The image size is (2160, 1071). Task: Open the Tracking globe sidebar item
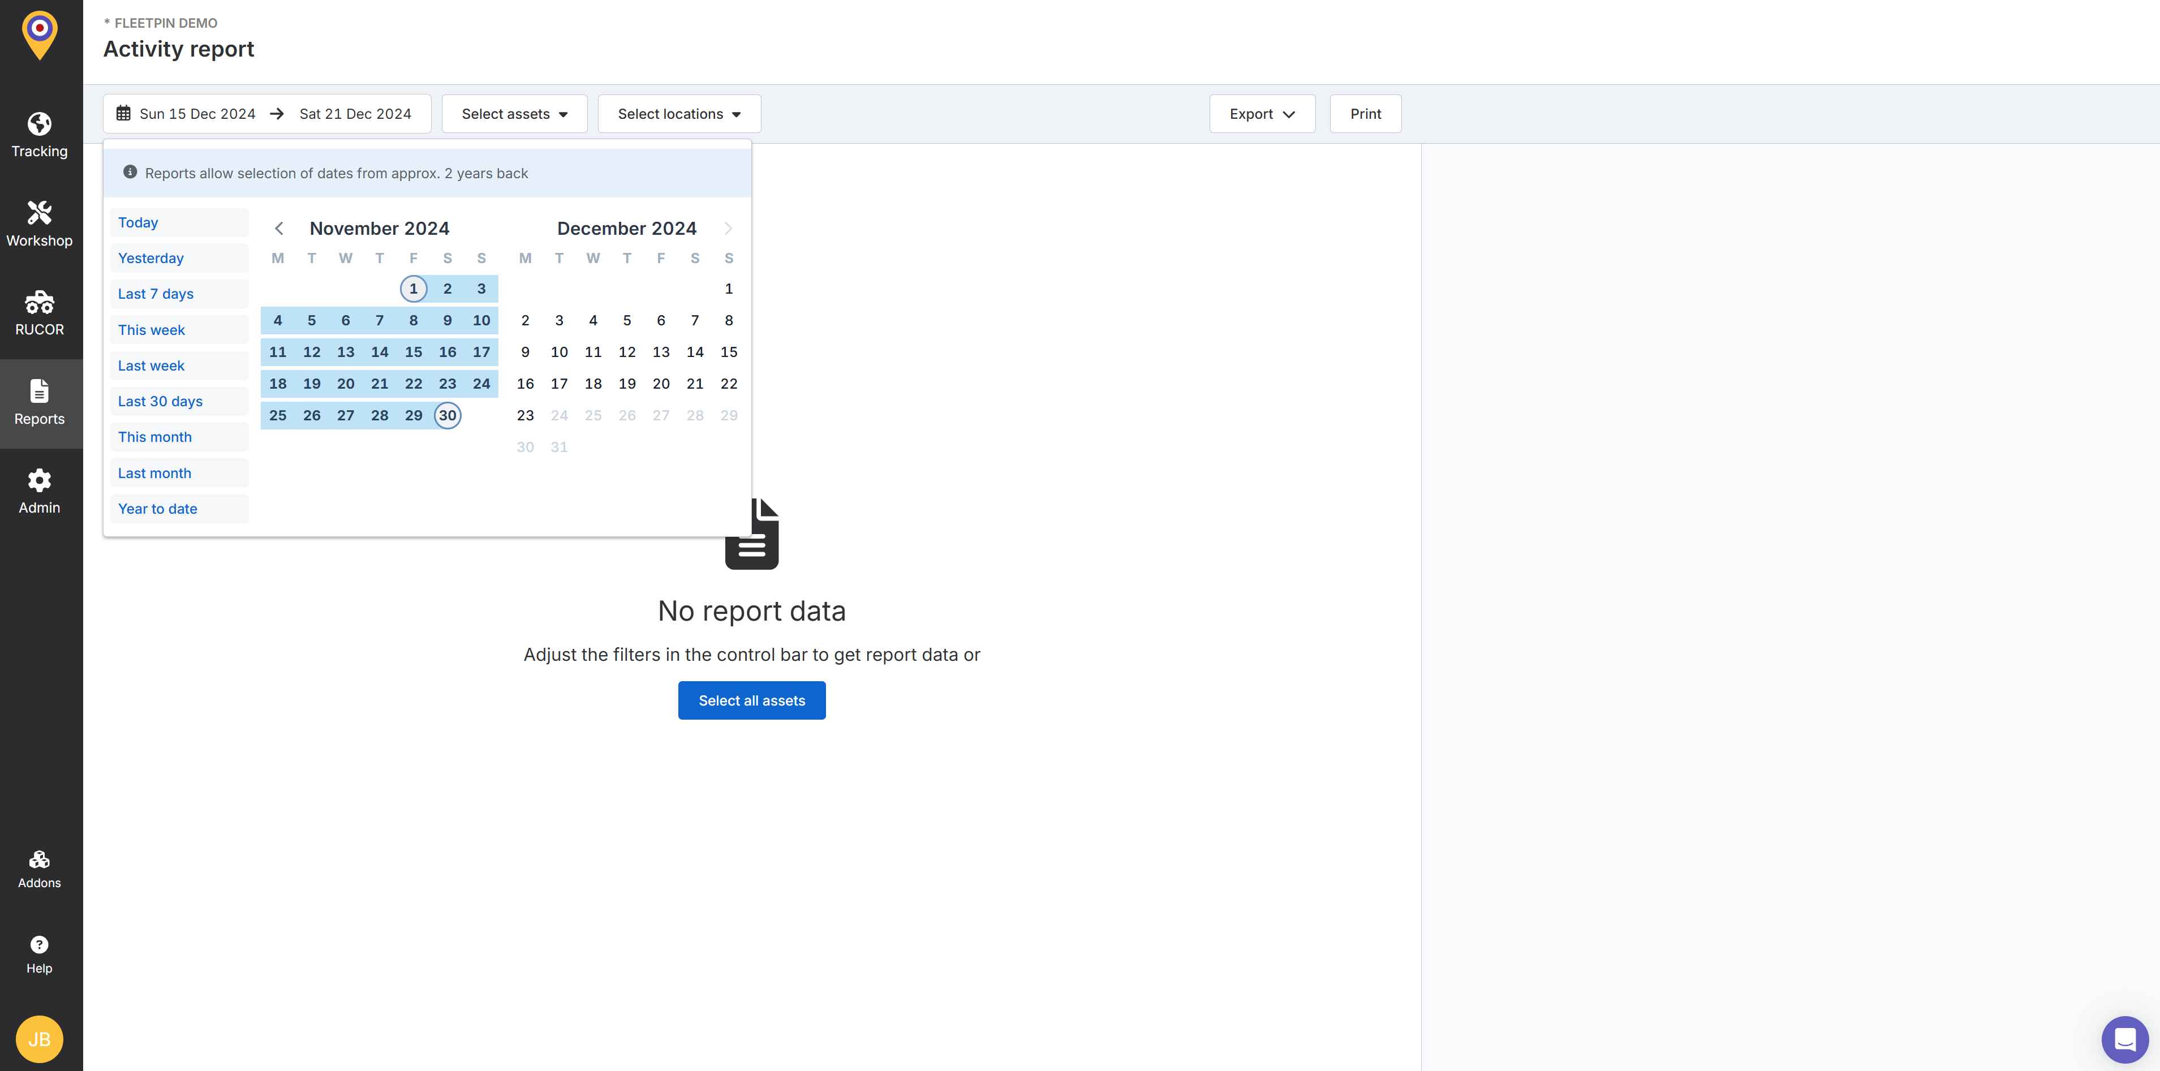40,135
